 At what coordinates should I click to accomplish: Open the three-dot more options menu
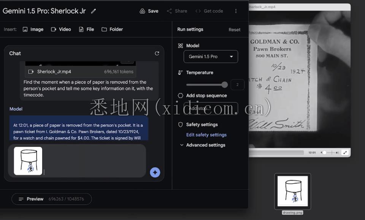pyautogui.click(x=236, y=11)
